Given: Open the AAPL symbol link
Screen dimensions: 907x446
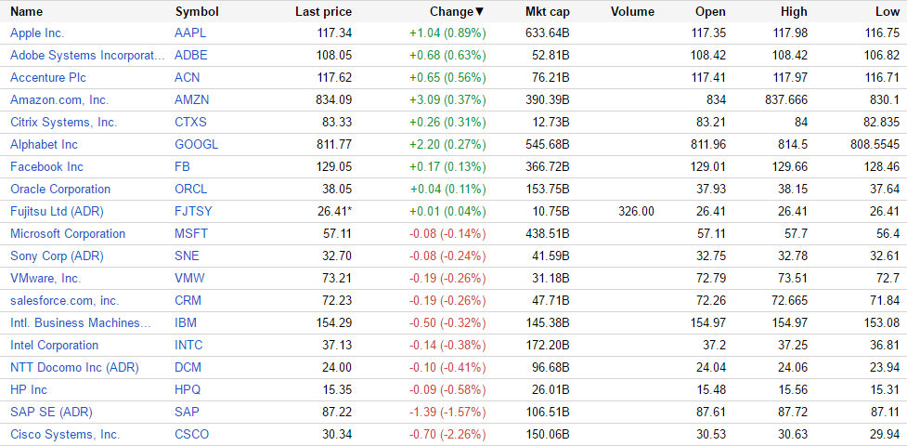Looking at the screenshot, I should pyautogui.click(x=191, y=33).
